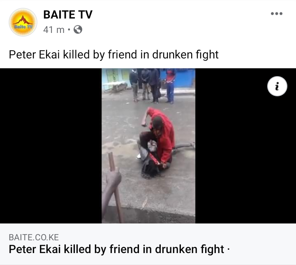Image resolution: width=296 pixels, height=265 pixels.
Task: Click the black area right of the preview image
Action: (x=245, y=146)
